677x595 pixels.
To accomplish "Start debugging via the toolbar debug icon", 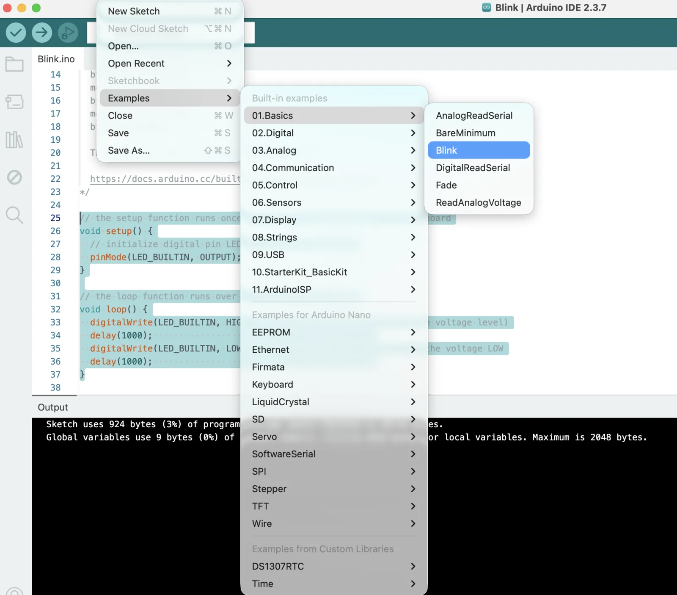I will (68, 33).
